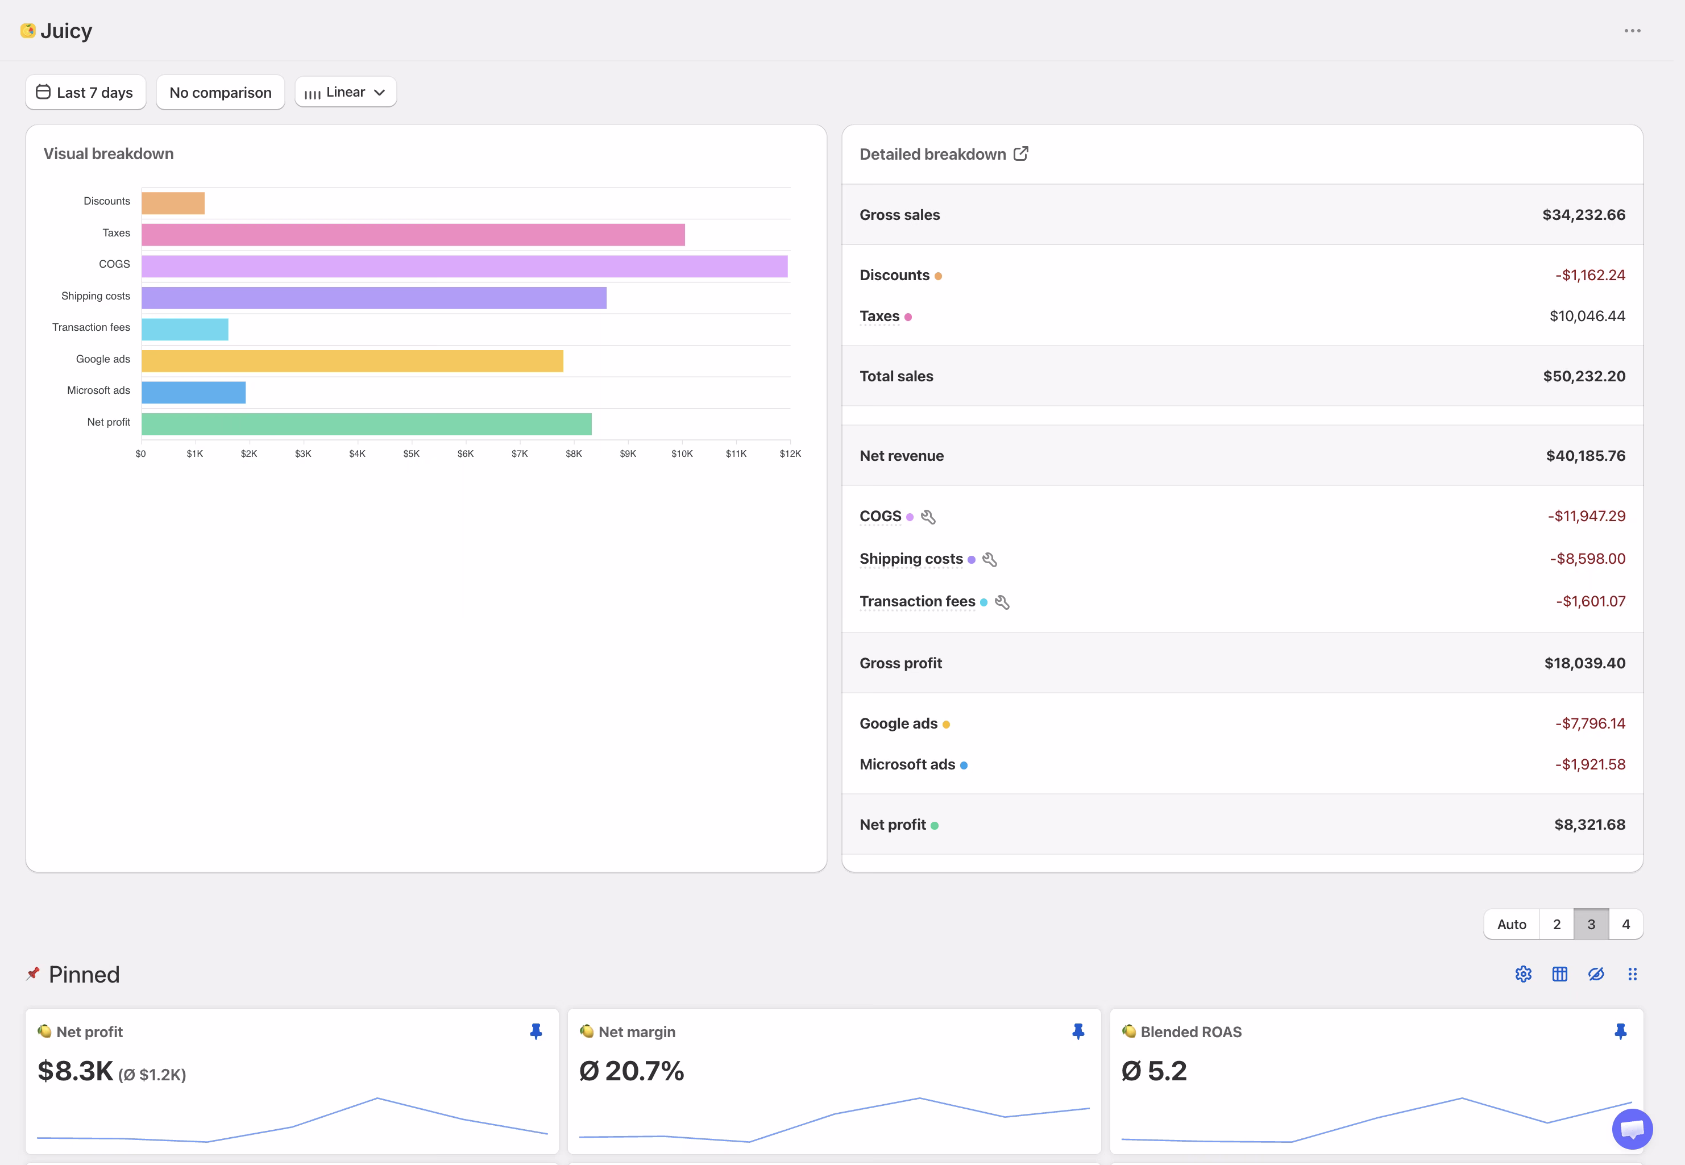Click the COGS label link
The image size is (1685, 1165).
881,516
